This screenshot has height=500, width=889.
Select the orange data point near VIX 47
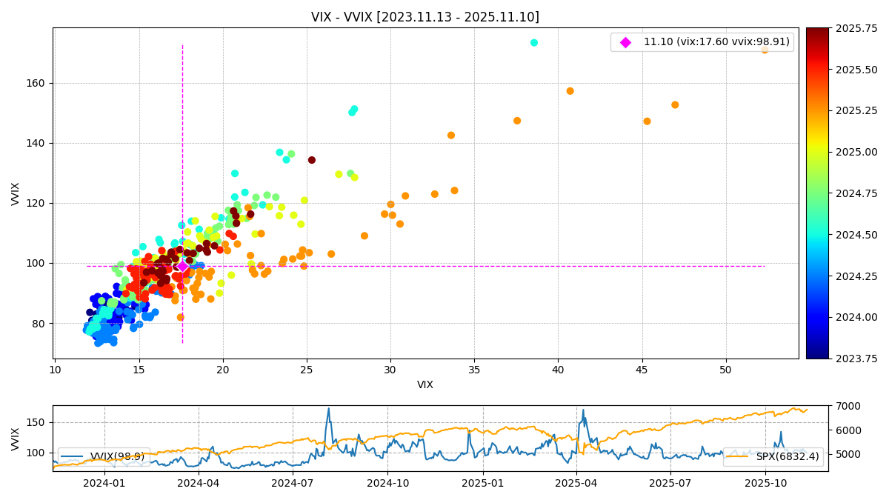(675, 105)
